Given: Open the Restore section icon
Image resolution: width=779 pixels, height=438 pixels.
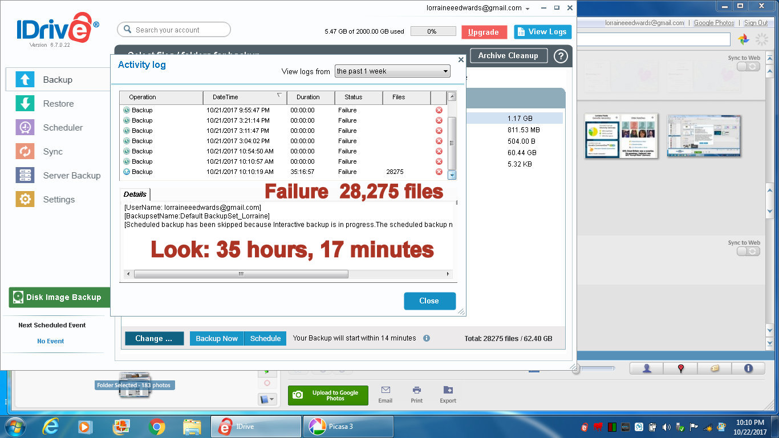Looking at the screenshot, I should point(25,104).
